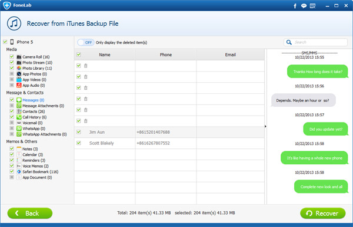This screenshot has height=227, width=353.
Task: Collapse the preview pane with the arrow handle
Action: click(265, 127)
